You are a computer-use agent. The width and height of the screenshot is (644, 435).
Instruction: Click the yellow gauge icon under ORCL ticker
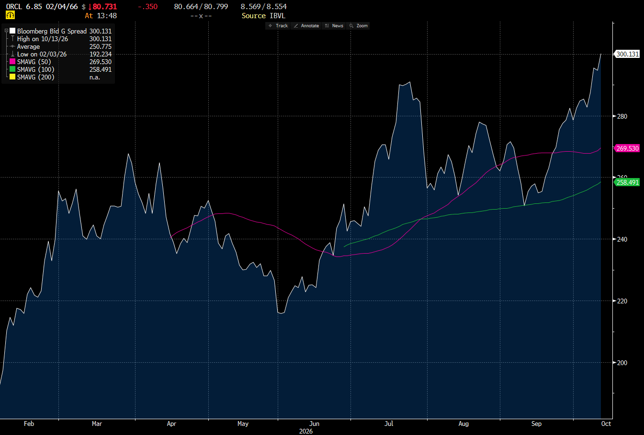(x=10, y=15)
